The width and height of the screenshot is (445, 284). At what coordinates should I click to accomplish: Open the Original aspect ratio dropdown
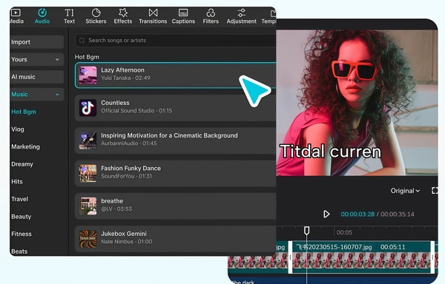[x=405, y=191]
